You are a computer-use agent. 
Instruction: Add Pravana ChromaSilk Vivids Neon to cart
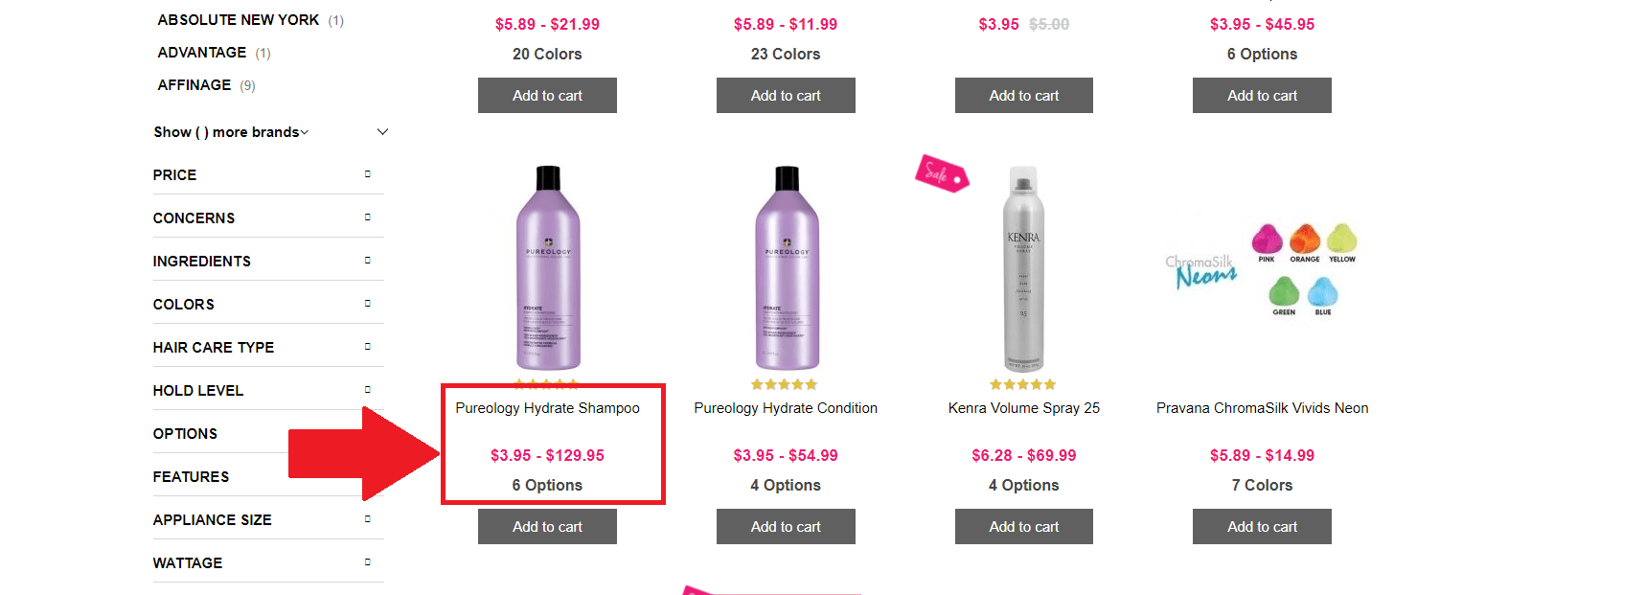pyautogui.click(x=1262, y=527)
